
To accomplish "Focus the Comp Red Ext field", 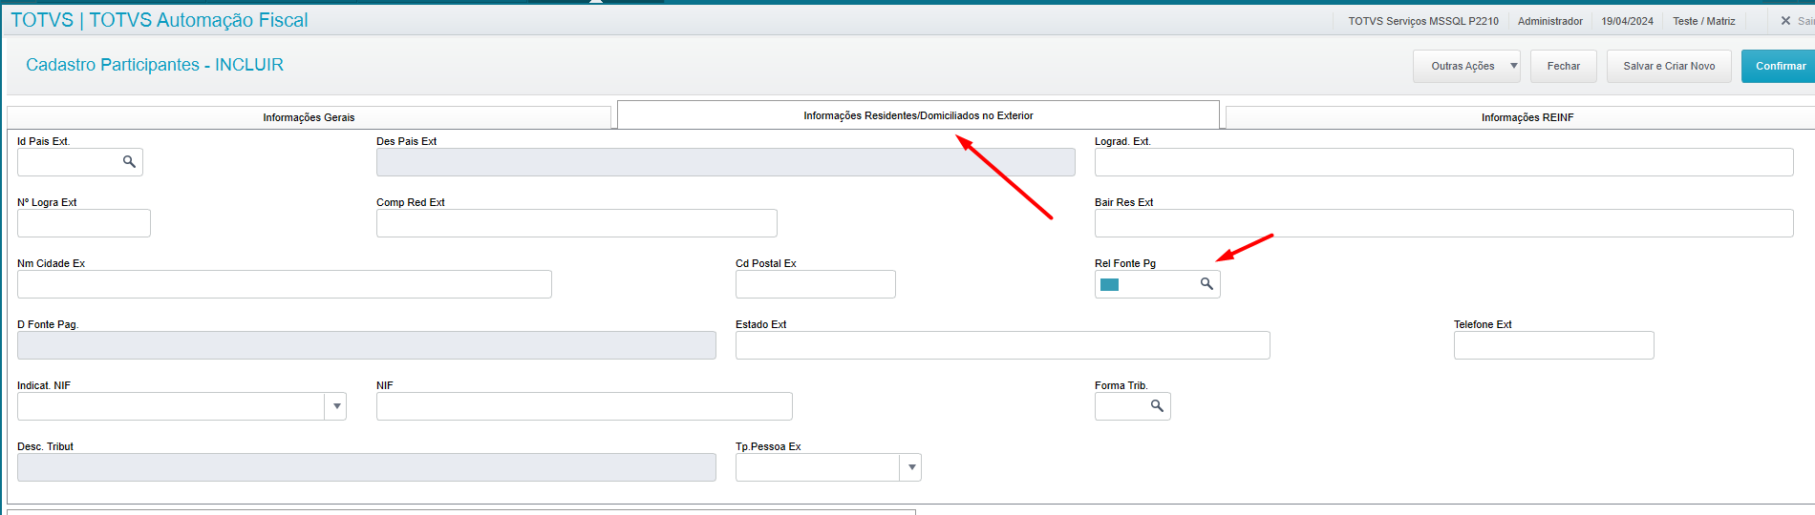I will point(576,223).
